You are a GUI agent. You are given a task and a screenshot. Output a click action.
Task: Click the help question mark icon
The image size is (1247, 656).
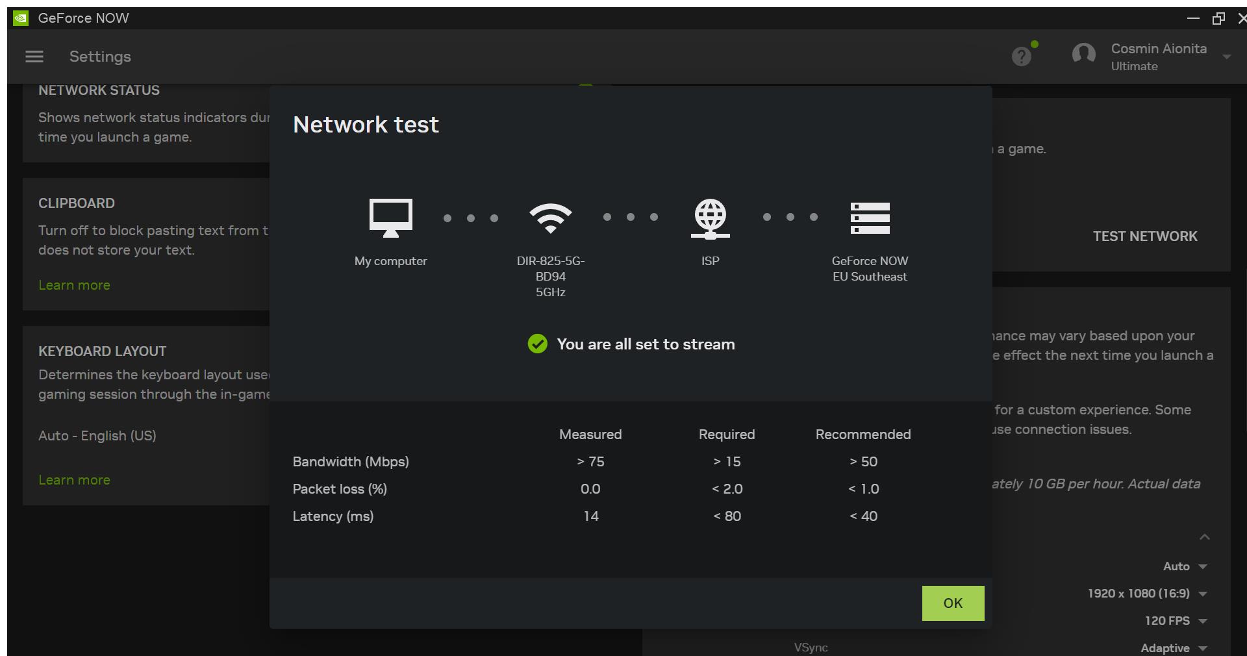point(1022,57)
